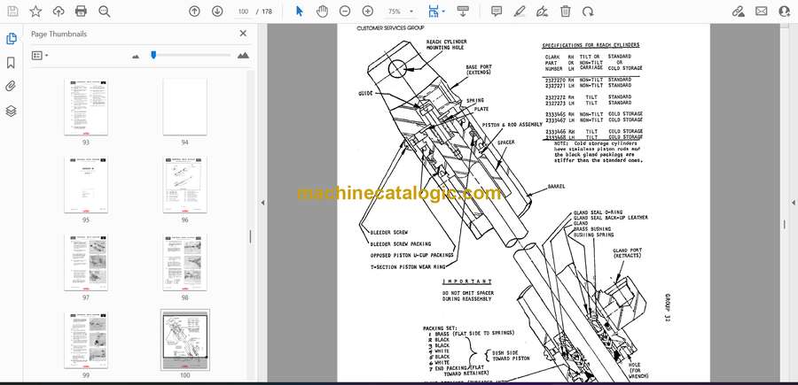
Task: Print the document with the printer icon
Action: [81, 12]
